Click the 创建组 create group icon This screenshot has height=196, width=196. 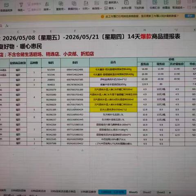[x=166, y=5]
